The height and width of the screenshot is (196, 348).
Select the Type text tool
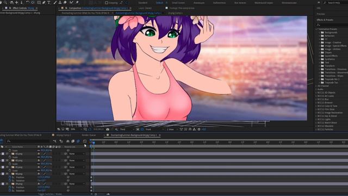[x=49, y=2]
